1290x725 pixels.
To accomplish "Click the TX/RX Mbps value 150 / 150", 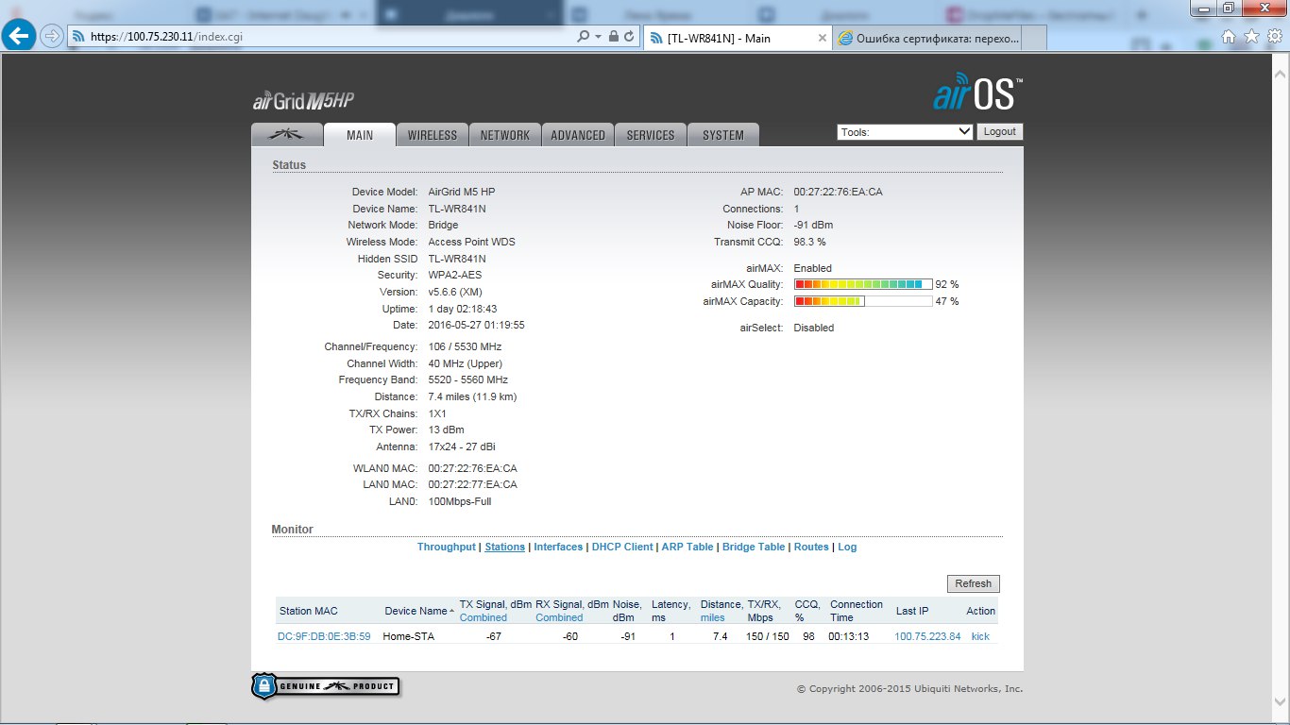I will (768, 636).
